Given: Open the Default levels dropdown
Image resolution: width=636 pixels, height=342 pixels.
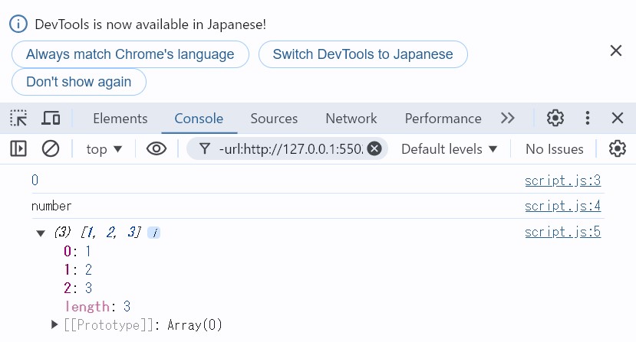Looking at the screenshot, I should click(x=449, y=149).
